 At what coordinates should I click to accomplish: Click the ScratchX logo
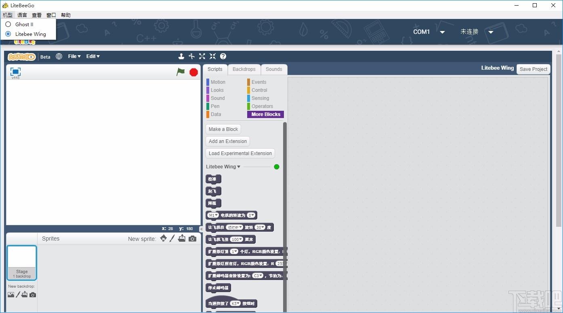tap(22, 57)
